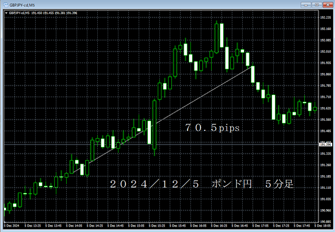Maximize the GBPJPY-cd,M5 chart window

pyautogui.click(x=317, y=5)
